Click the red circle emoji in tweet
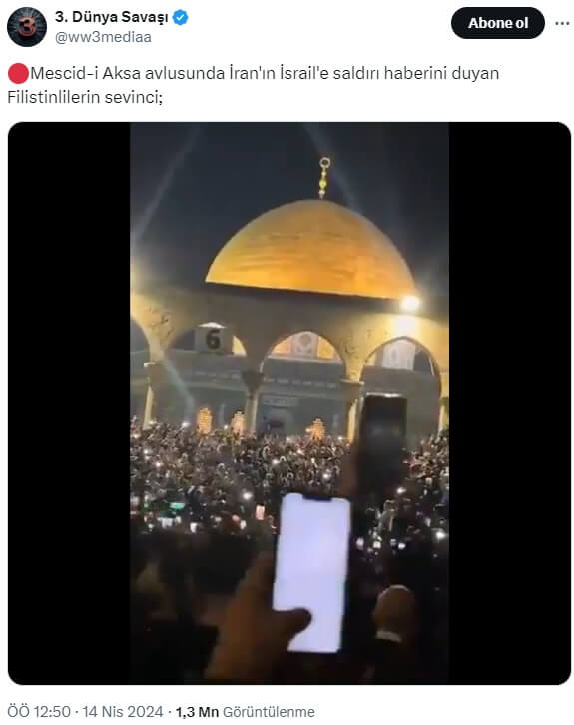The width and height of the screenshot is (574, 725). (19, 74)
